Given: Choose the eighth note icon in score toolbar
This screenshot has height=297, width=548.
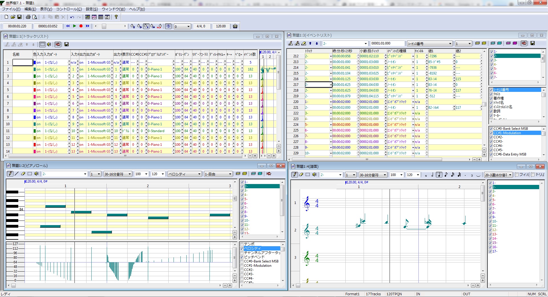Looking at the screenshot, I should pos(446,175).
